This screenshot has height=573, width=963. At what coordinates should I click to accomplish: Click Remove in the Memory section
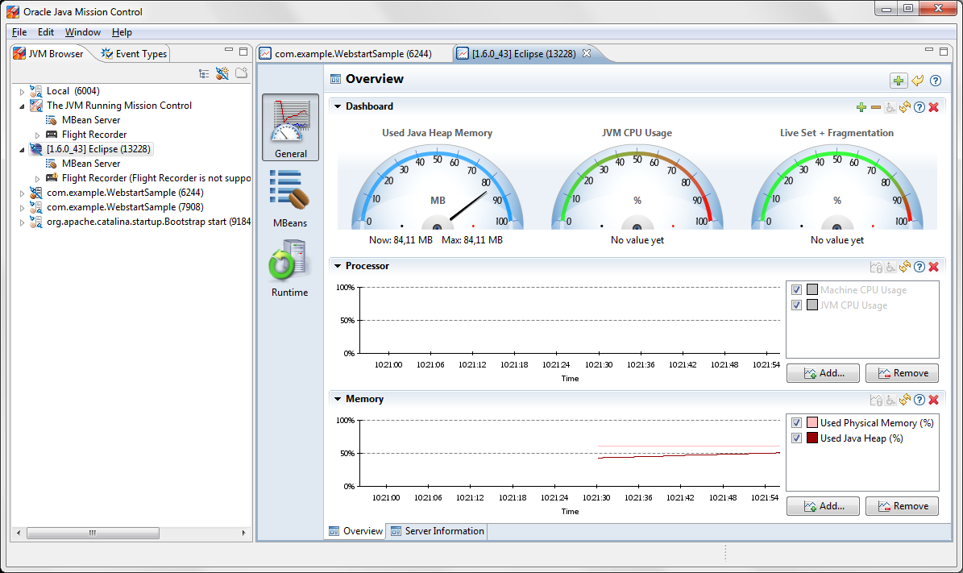pyautogui.click(x=903, y=507)
